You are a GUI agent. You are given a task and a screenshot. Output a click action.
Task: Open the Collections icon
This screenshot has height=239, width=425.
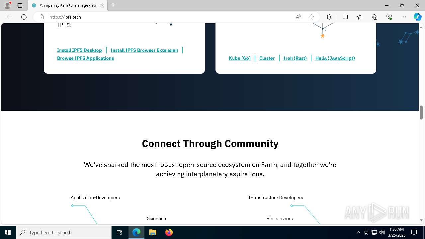pyautogui.click(x=375, y=17)
